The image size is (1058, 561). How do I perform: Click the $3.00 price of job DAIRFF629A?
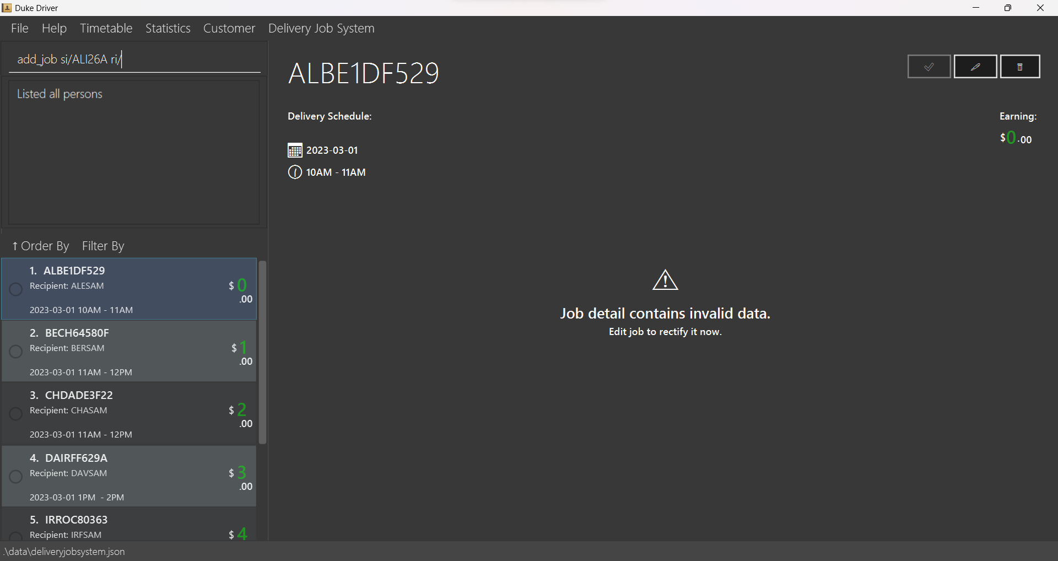pos(241,478)
